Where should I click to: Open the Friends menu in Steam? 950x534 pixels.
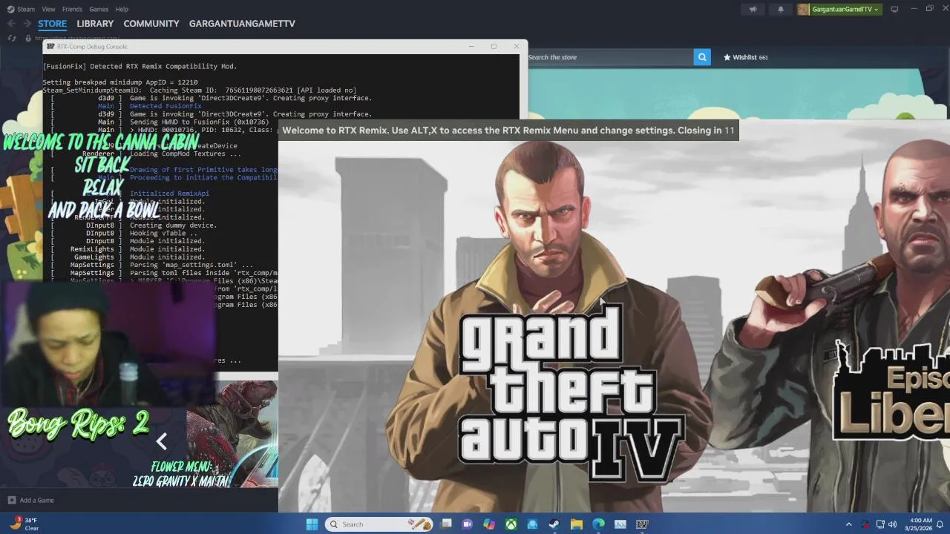click(72, 9)
